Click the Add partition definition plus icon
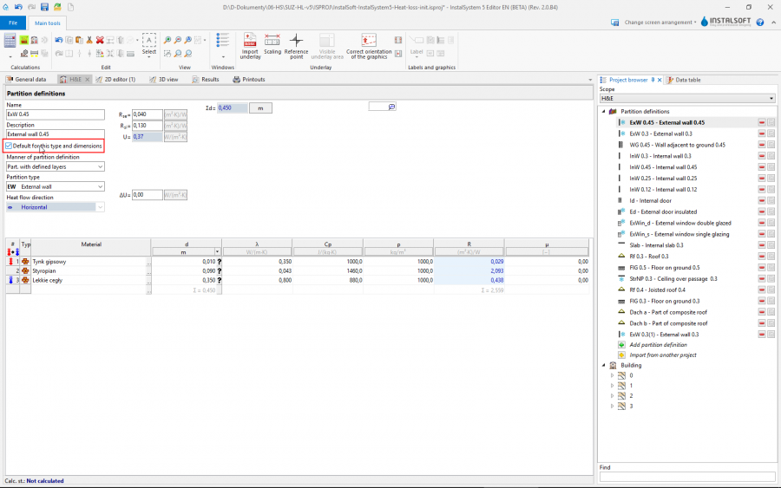This screenshot has width=781, height=488. pyautogui.click(x=621, y=344)
